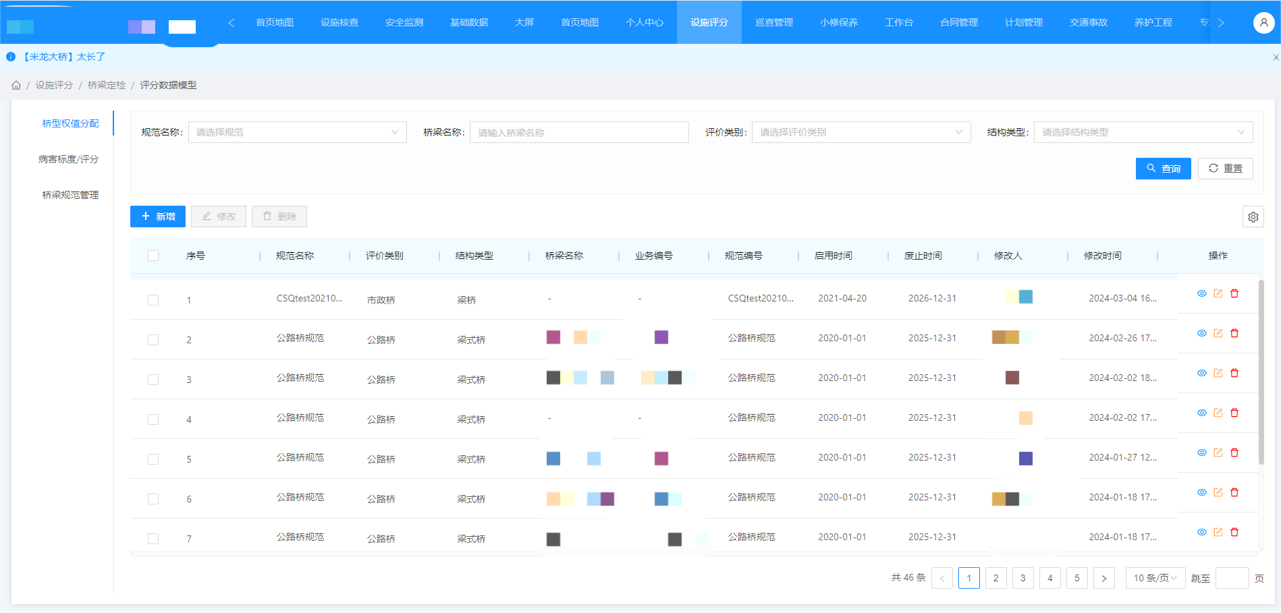
Task: Go to previous page of results
Action: coord(942,578)
